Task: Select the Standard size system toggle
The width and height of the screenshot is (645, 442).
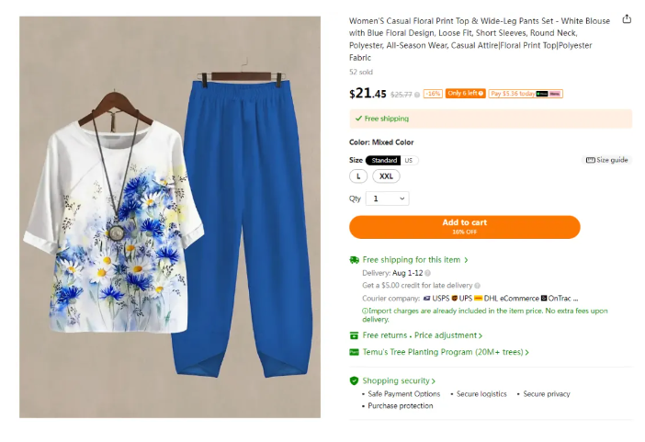Action: coord(384,160)
